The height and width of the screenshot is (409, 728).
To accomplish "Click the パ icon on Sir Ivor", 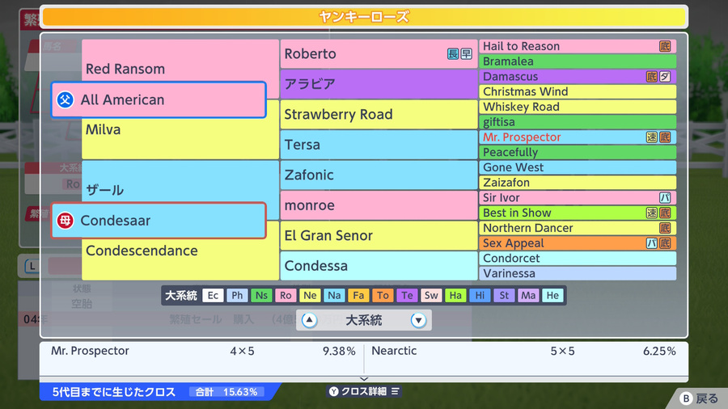I will (665, 197).
